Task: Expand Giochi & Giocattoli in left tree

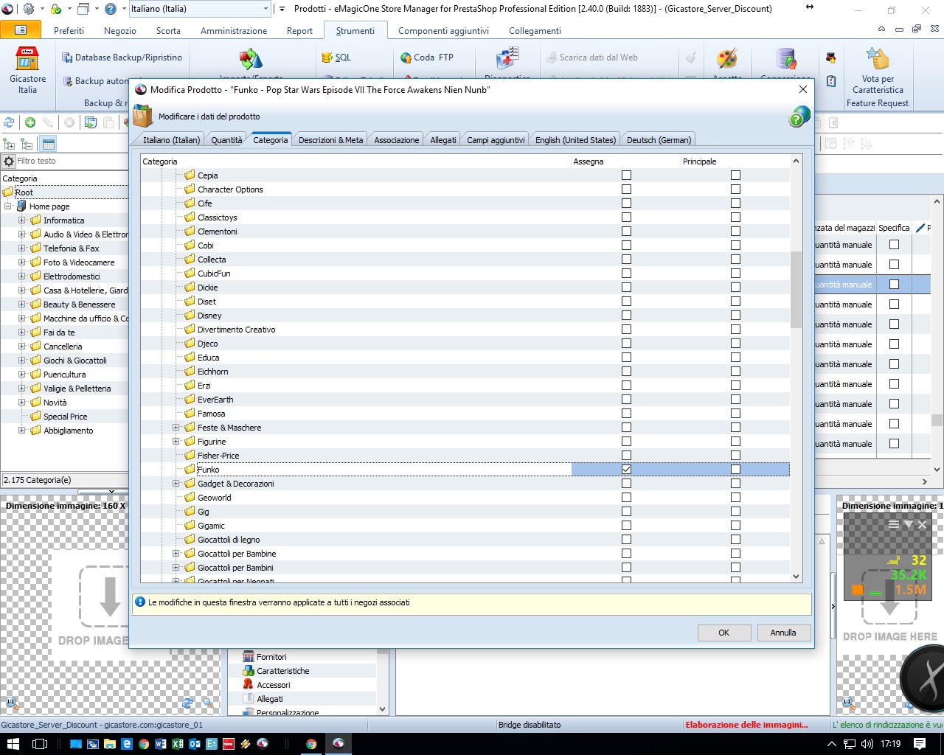Action: pyautogui.click(x=21, y=361)
